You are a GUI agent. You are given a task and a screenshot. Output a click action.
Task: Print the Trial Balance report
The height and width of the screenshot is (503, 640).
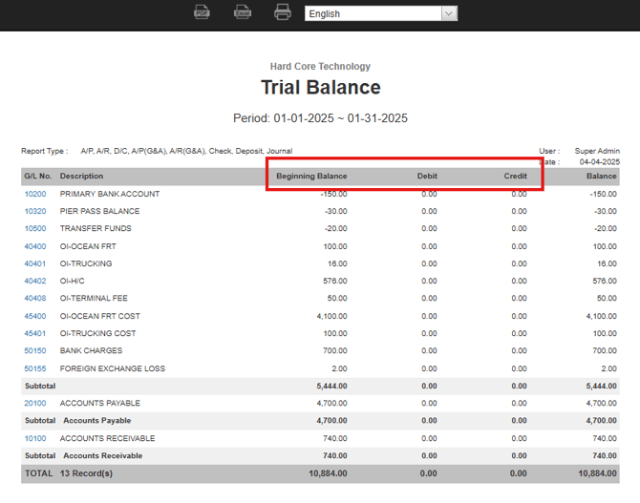283,12
